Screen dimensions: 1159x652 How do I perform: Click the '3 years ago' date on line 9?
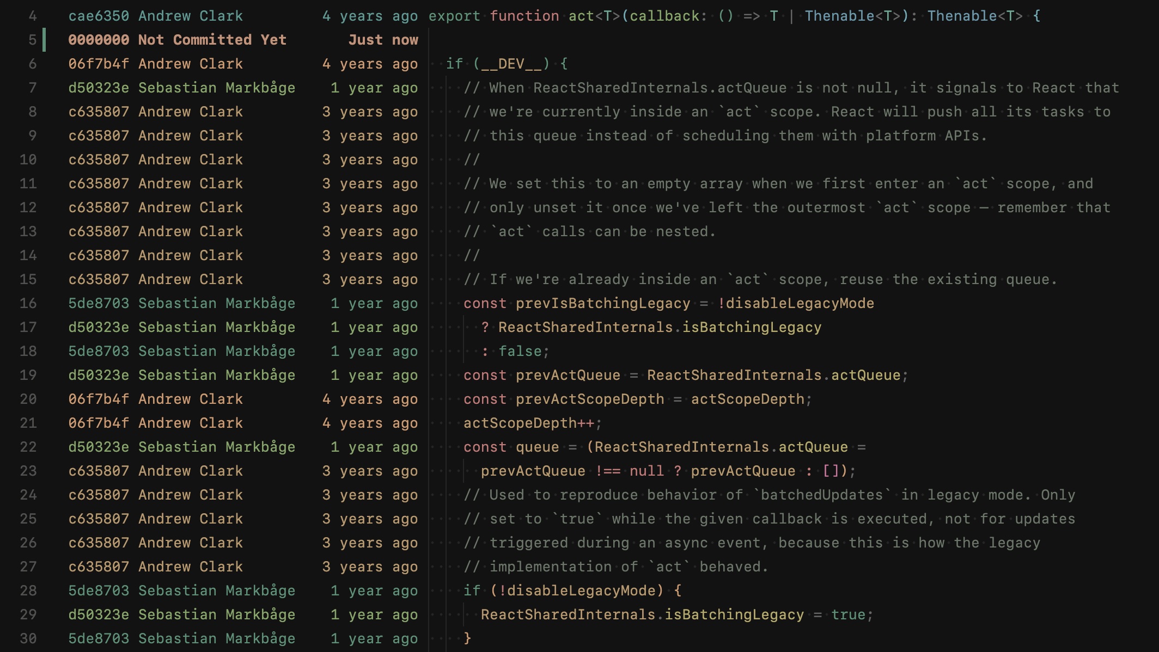click(x=370, y=136)
